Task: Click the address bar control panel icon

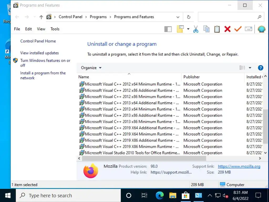Action: (49, 17)
